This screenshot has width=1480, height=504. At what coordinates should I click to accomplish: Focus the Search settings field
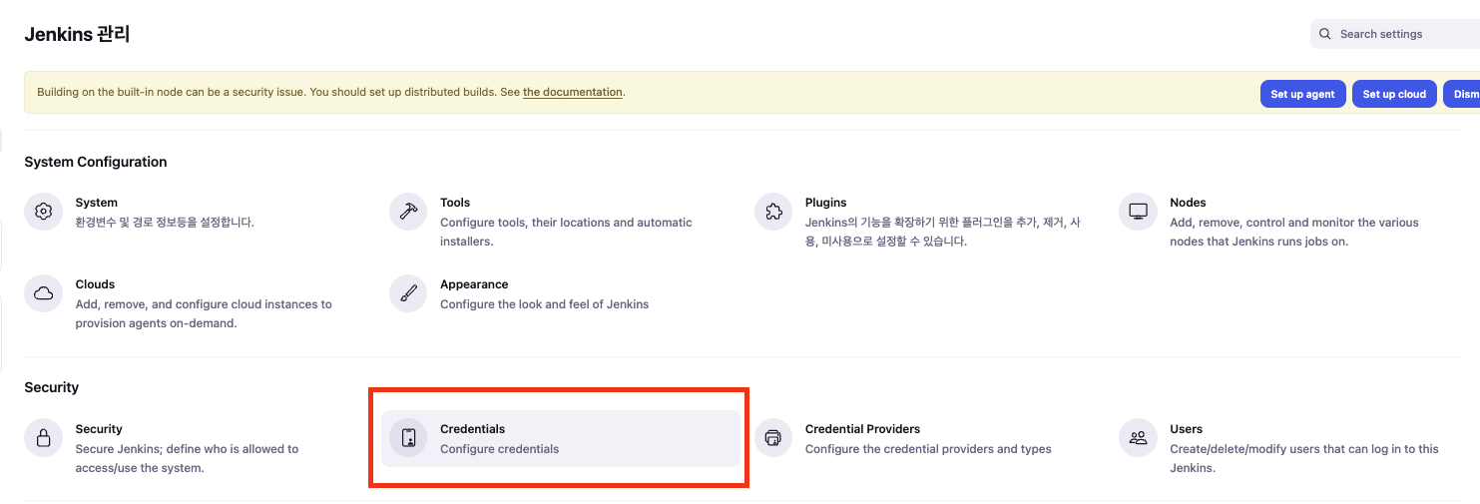click(x=1395, y=34)
